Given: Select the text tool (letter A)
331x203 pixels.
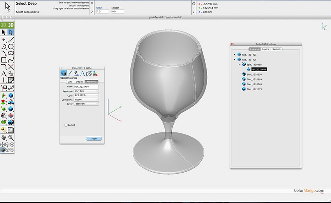Looking at the screenshot, I should 4,73.
